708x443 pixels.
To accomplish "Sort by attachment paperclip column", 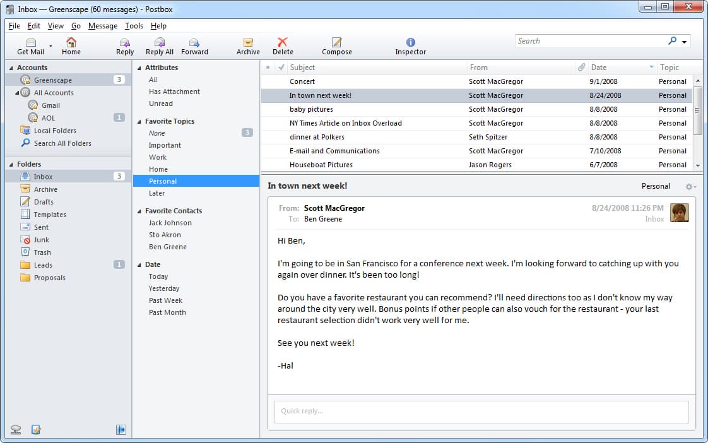I will (582, 68).
